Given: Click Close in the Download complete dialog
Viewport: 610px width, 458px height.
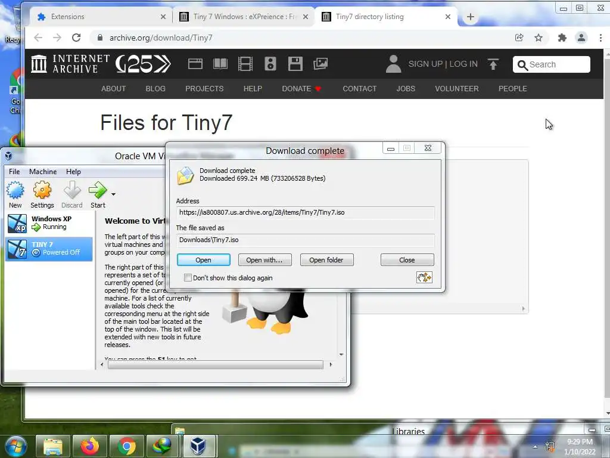Looking at the screenshot, I should click(407, 260).
